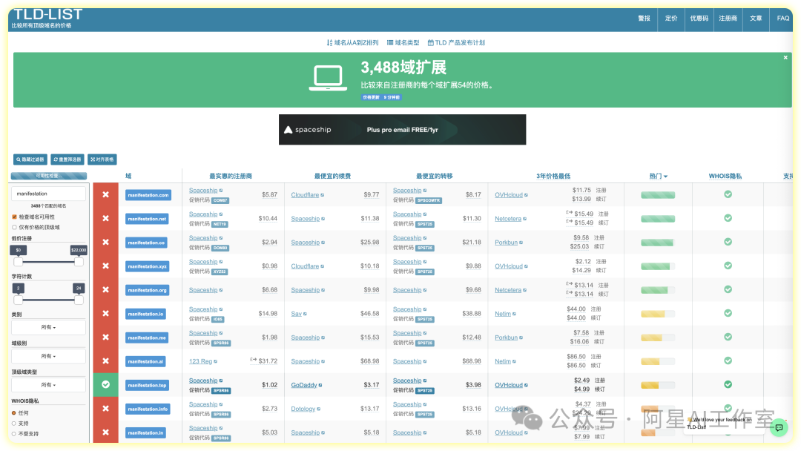
Task: Open the 域级别 所有 dropdown
Action: pyautogui.click(x=48, y=356)
